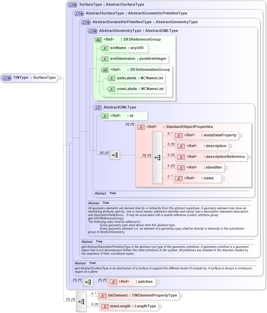Collapse the TINType node with minus box

tap(59, 78)
